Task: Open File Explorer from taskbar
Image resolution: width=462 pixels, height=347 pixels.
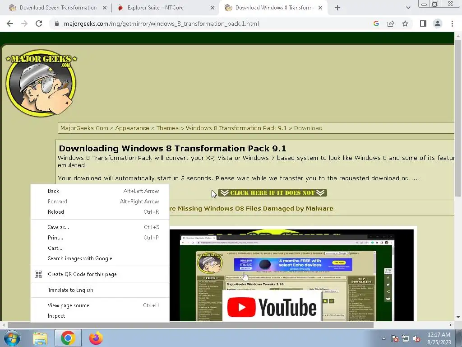Action: pyautogui.click(x=40, y=338)
